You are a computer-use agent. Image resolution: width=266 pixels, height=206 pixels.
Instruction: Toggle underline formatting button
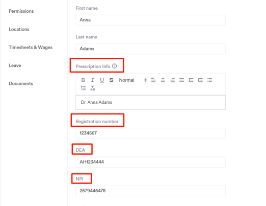102,80
